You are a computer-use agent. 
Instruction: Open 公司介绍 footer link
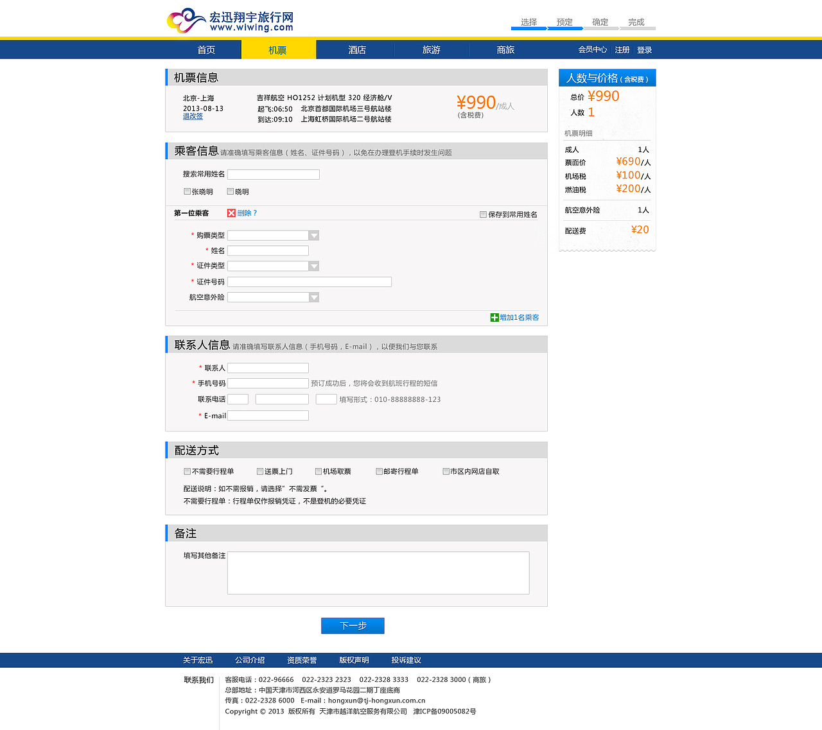pyautogui.click(x=250, y=660)
